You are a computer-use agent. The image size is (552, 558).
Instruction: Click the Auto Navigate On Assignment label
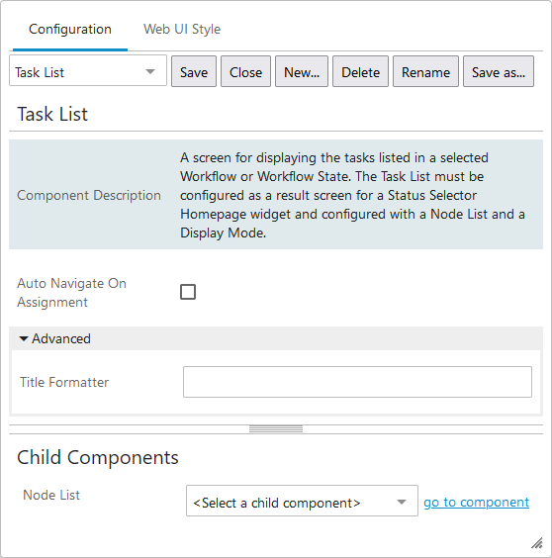coord(71,293)
